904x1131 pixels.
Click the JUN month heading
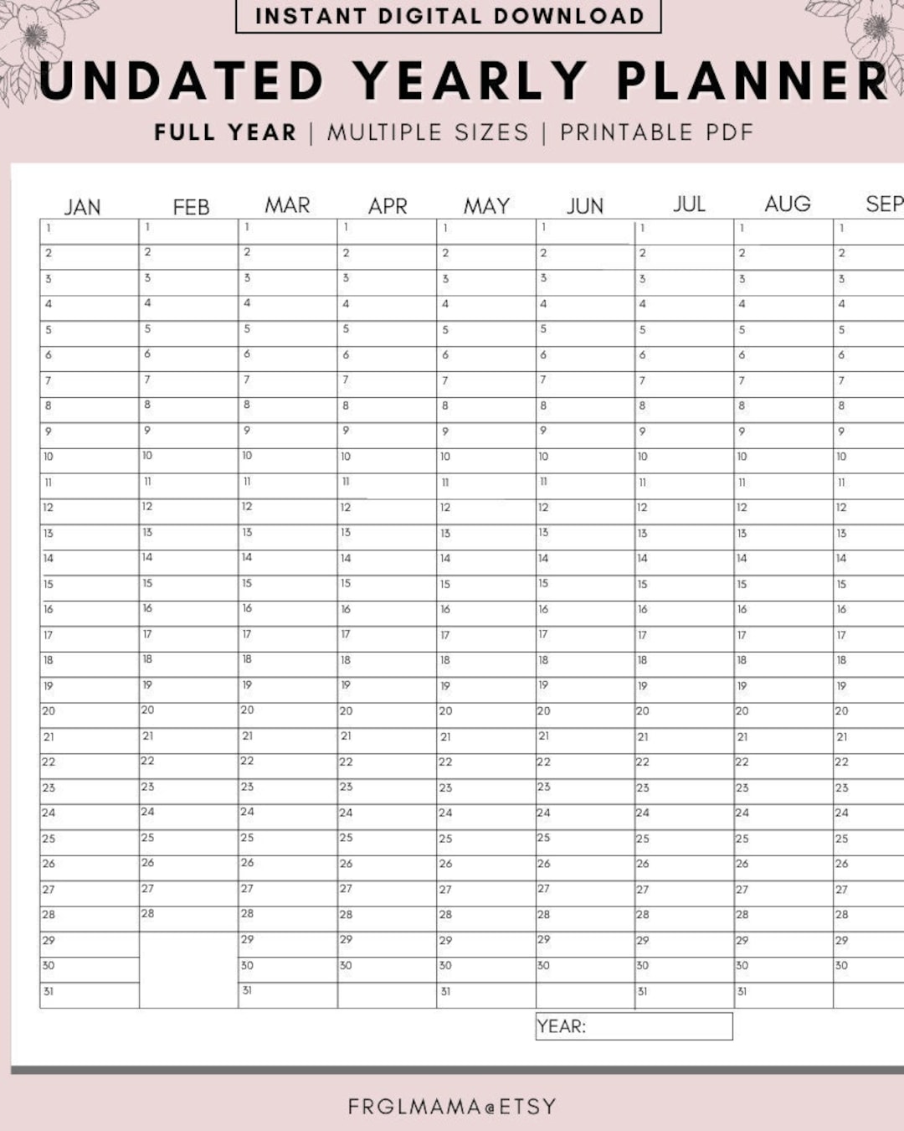click(585, 206)
